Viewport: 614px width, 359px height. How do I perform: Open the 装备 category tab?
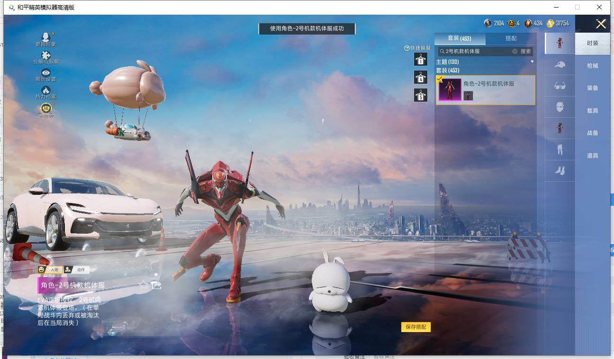point(593,88)
